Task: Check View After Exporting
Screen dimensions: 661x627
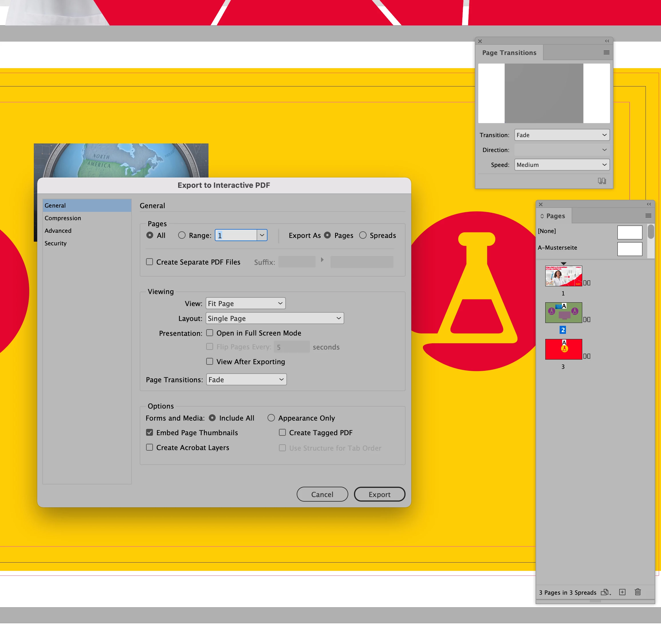Action: (210, 362)
